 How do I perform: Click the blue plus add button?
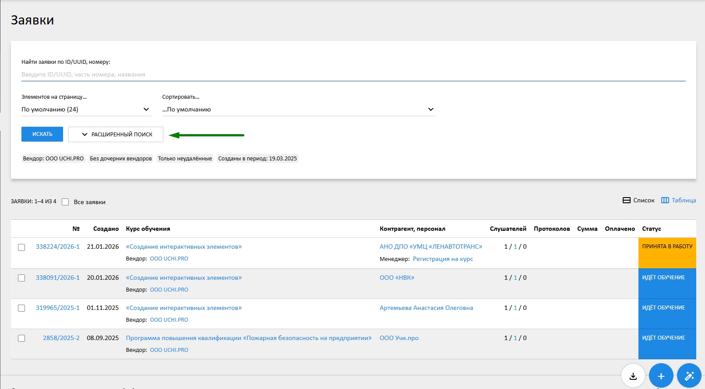pos(661,375)
